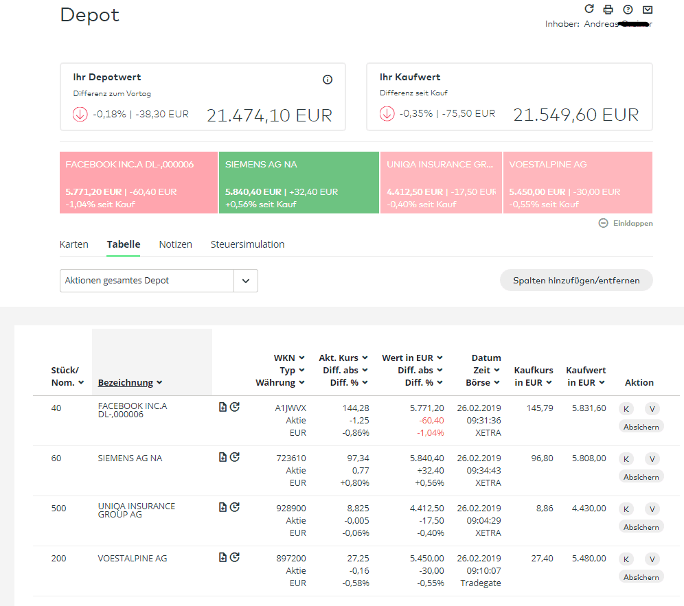The width and height of the screenshot is (684, 606).
Task: Sort by Wert in EUR header
Action: tap(412, 358)
